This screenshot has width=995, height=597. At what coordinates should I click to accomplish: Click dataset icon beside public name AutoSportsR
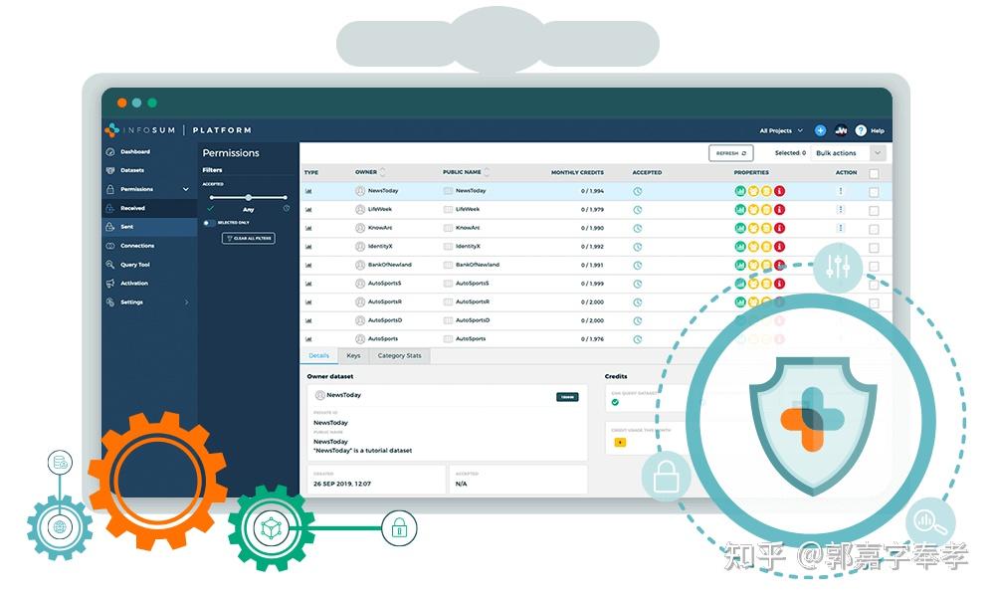[448, 302]
